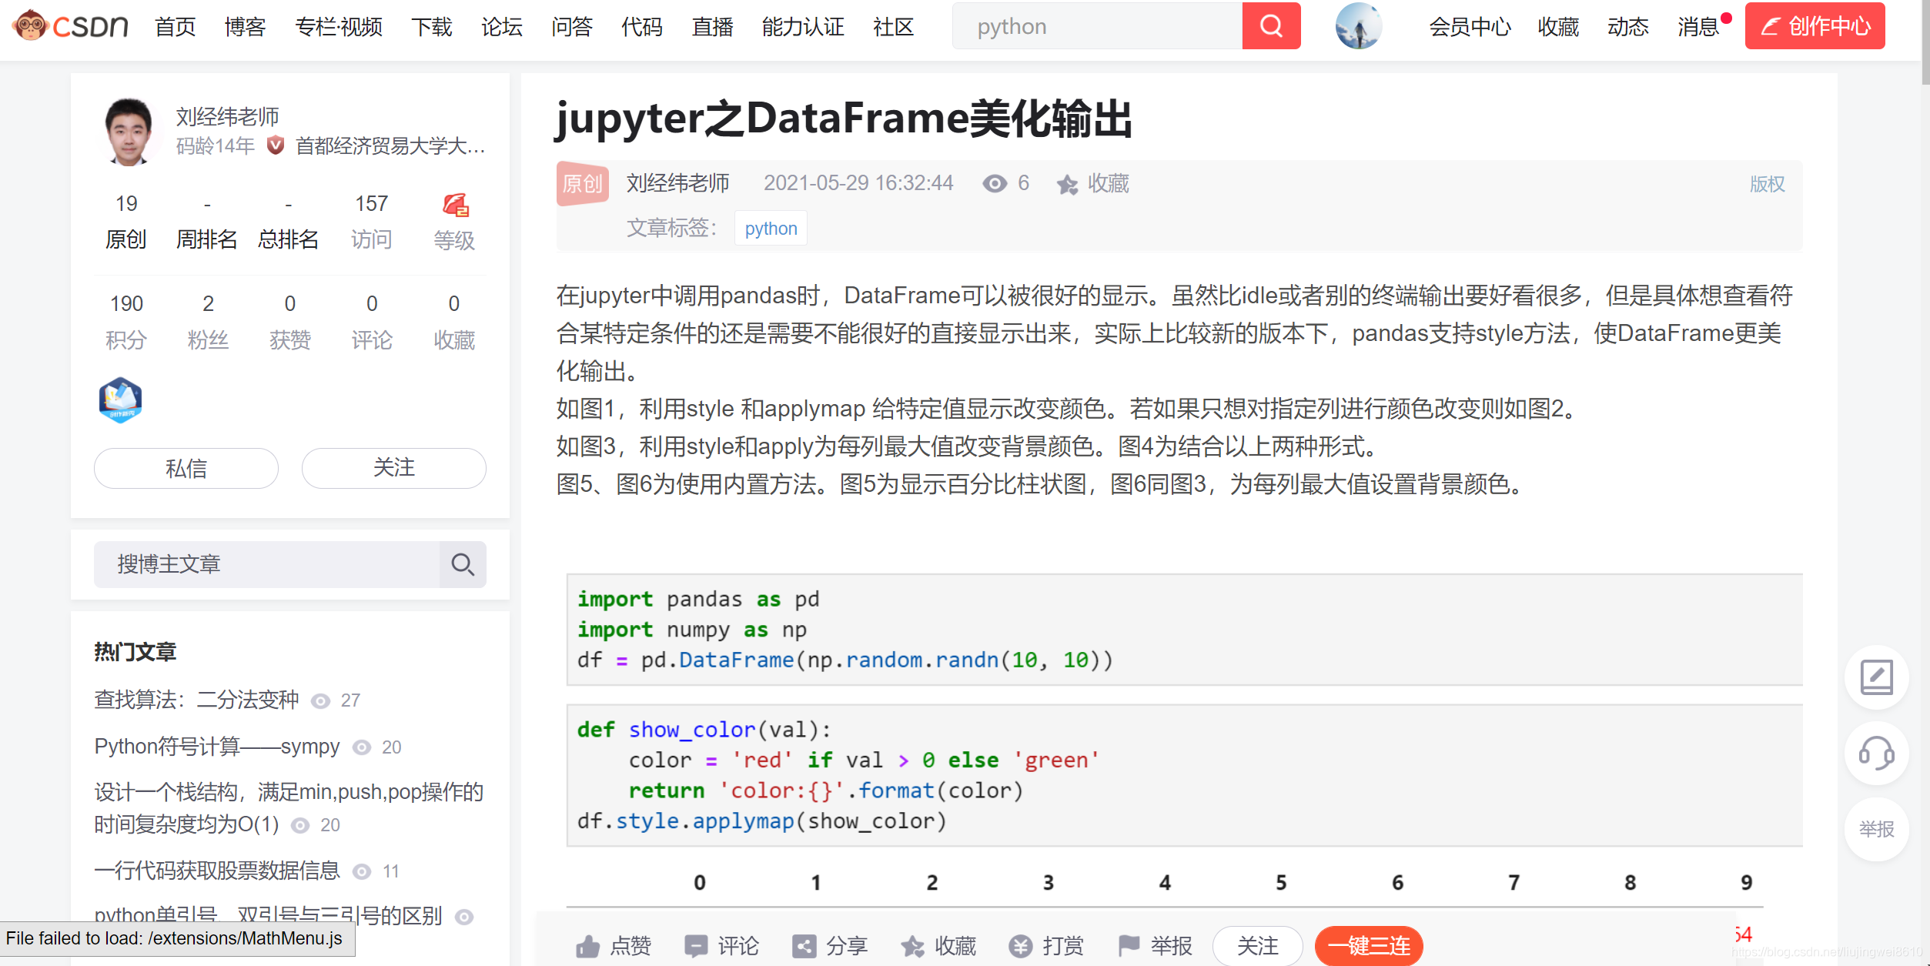Screen dimensions: 1930x966
Task: Click the 消息 notification item with red dot
Action: [1698, 26]
